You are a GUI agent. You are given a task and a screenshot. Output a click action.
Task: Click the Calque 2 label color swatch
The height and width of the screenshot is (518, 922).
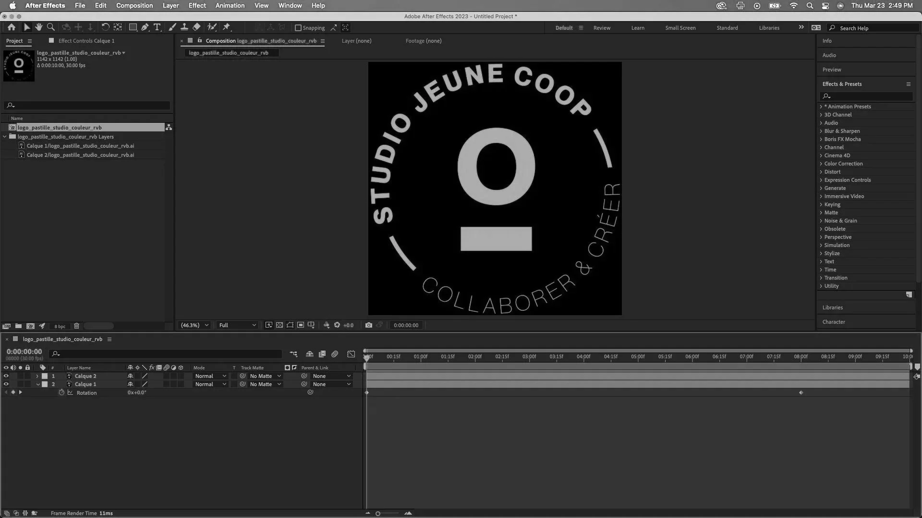click(45, 376)
